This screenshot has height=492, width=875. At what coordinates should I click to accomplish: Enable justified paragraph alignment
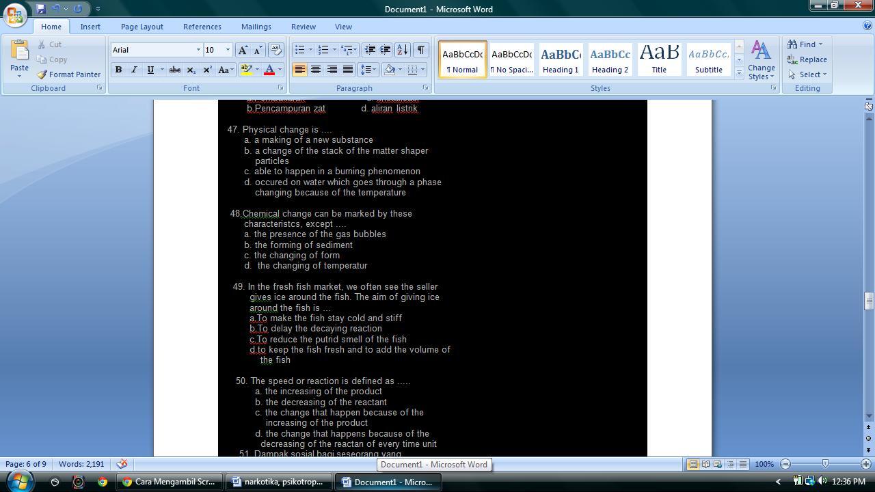[x=349, y=70]
